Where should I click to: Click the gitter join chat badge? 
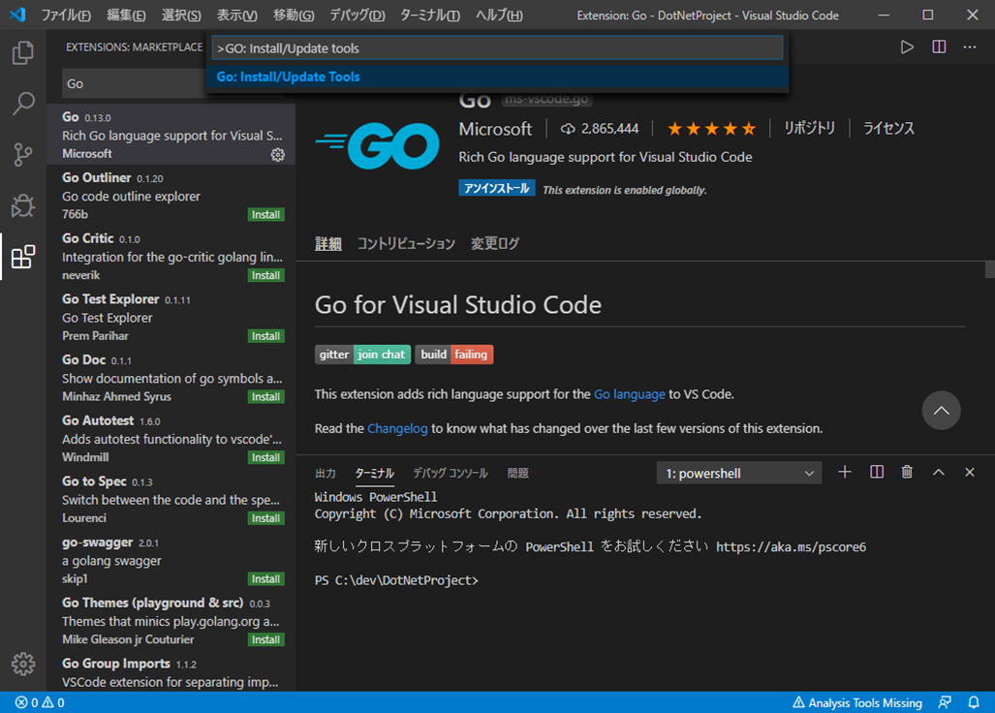point(362,355)
